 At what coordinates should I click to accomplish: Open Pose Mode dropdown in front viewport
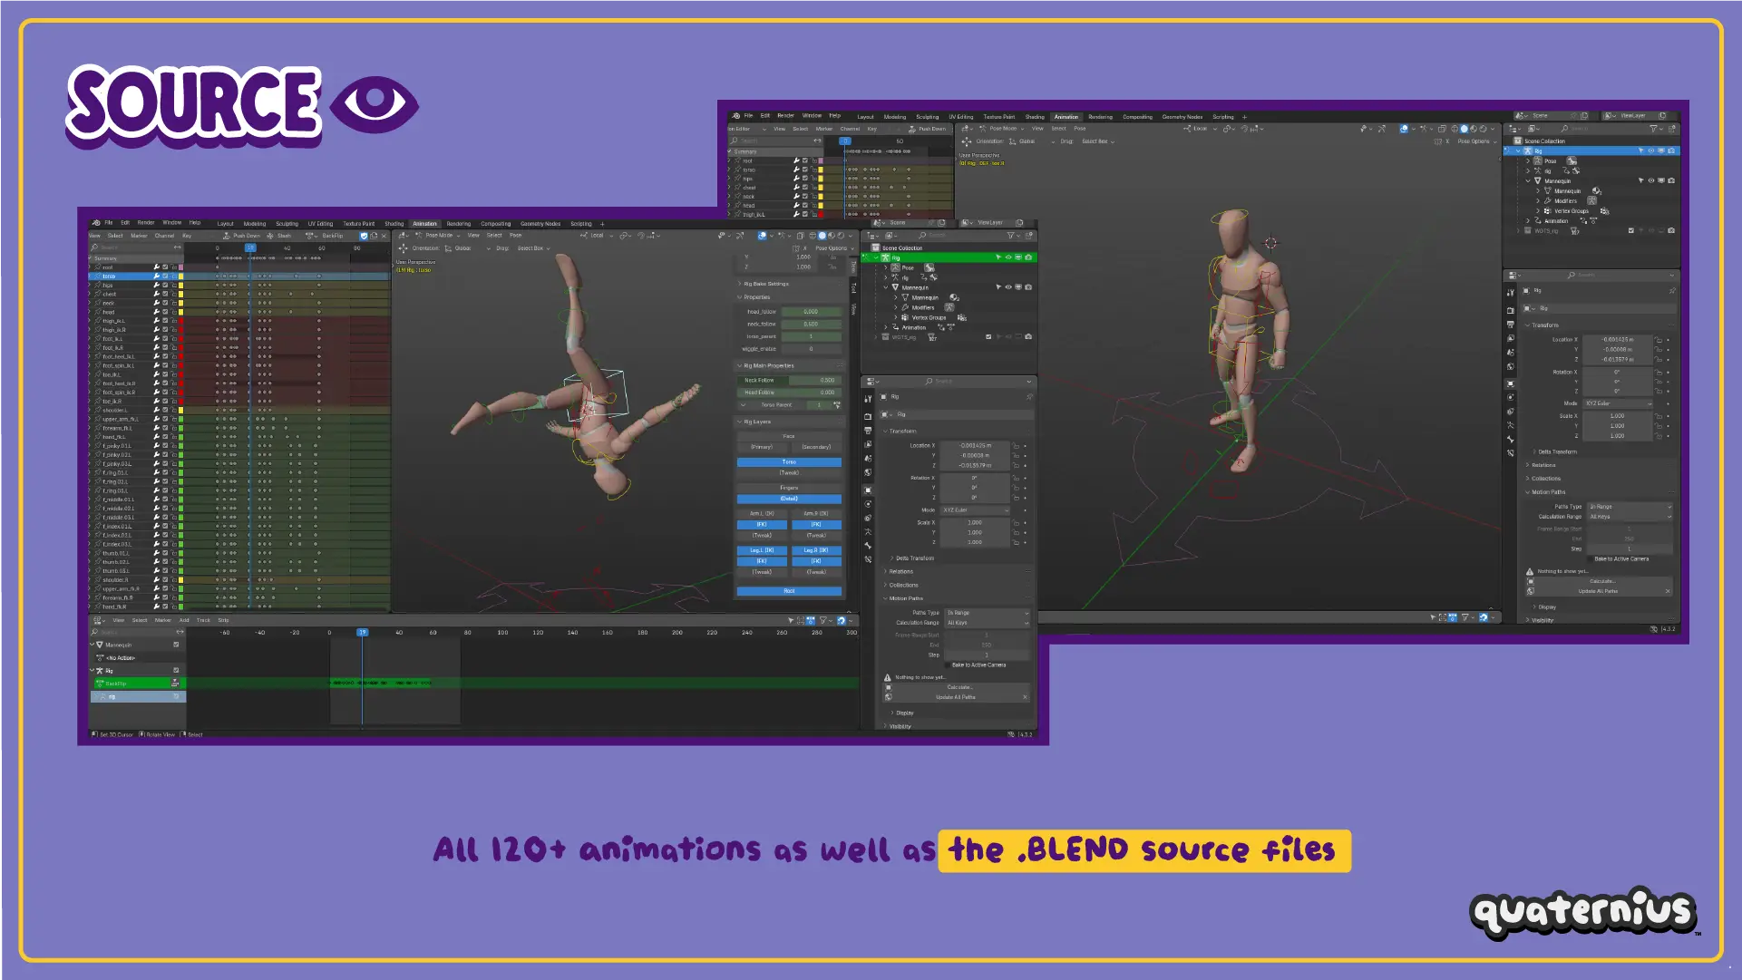coord(437,236)
